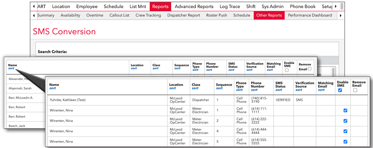The image size is (373, 148).
Task: Uncheck Enable SMS for (614) 222-2222 row
Action: (x=345, y=121)
